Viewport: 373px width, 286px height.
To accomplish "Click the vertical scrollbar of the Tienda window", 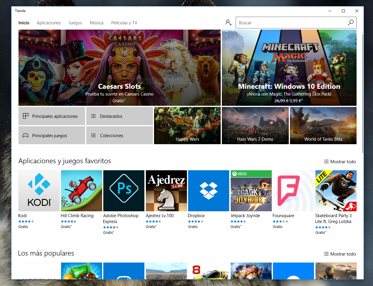I will pyautogui.click(x=363, y=93).
